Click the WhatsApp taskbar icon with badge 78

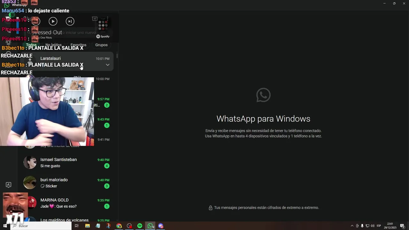150,226
